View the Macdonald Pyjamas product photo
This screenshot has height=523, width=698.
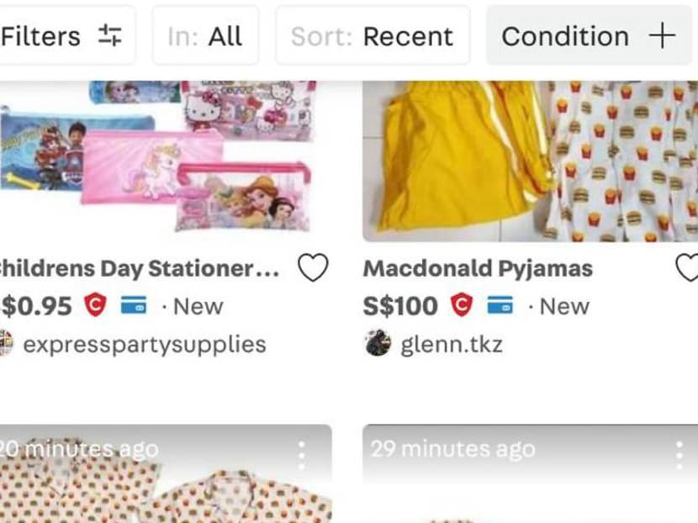click(530, 160)
